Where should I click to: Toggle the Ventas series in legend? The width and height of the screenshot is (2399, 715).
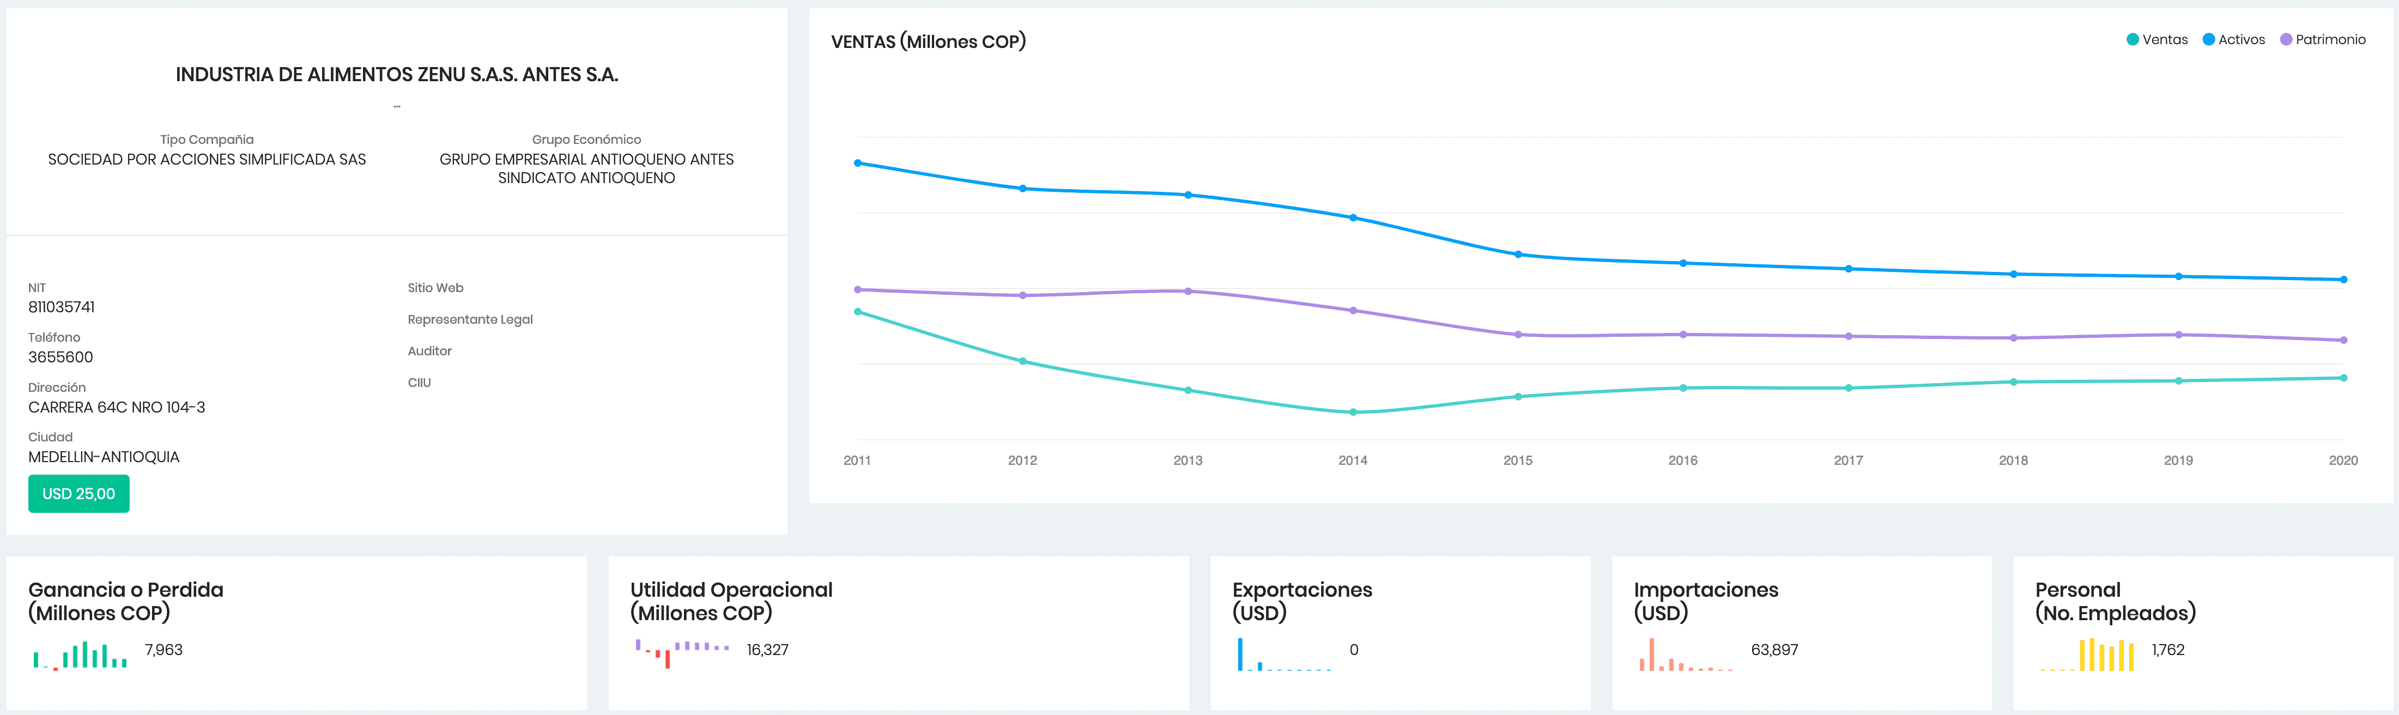(2164, 39)
